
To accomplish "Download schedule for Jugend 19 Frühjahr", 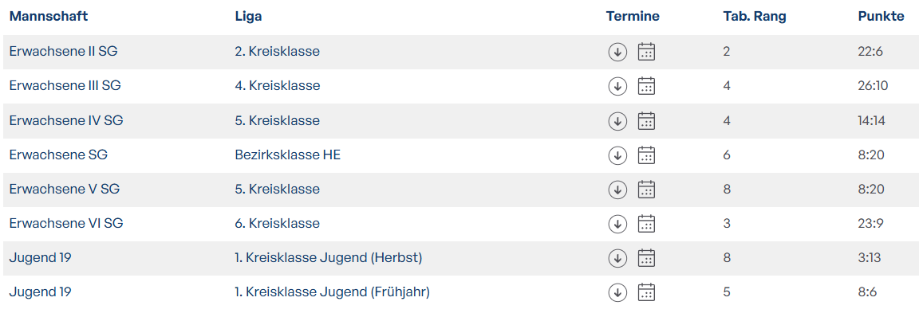I will (617, 292).
